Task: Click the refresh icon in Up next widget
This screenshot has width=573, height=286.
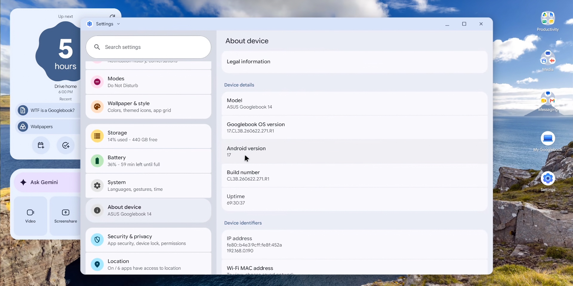Action: 112,16
